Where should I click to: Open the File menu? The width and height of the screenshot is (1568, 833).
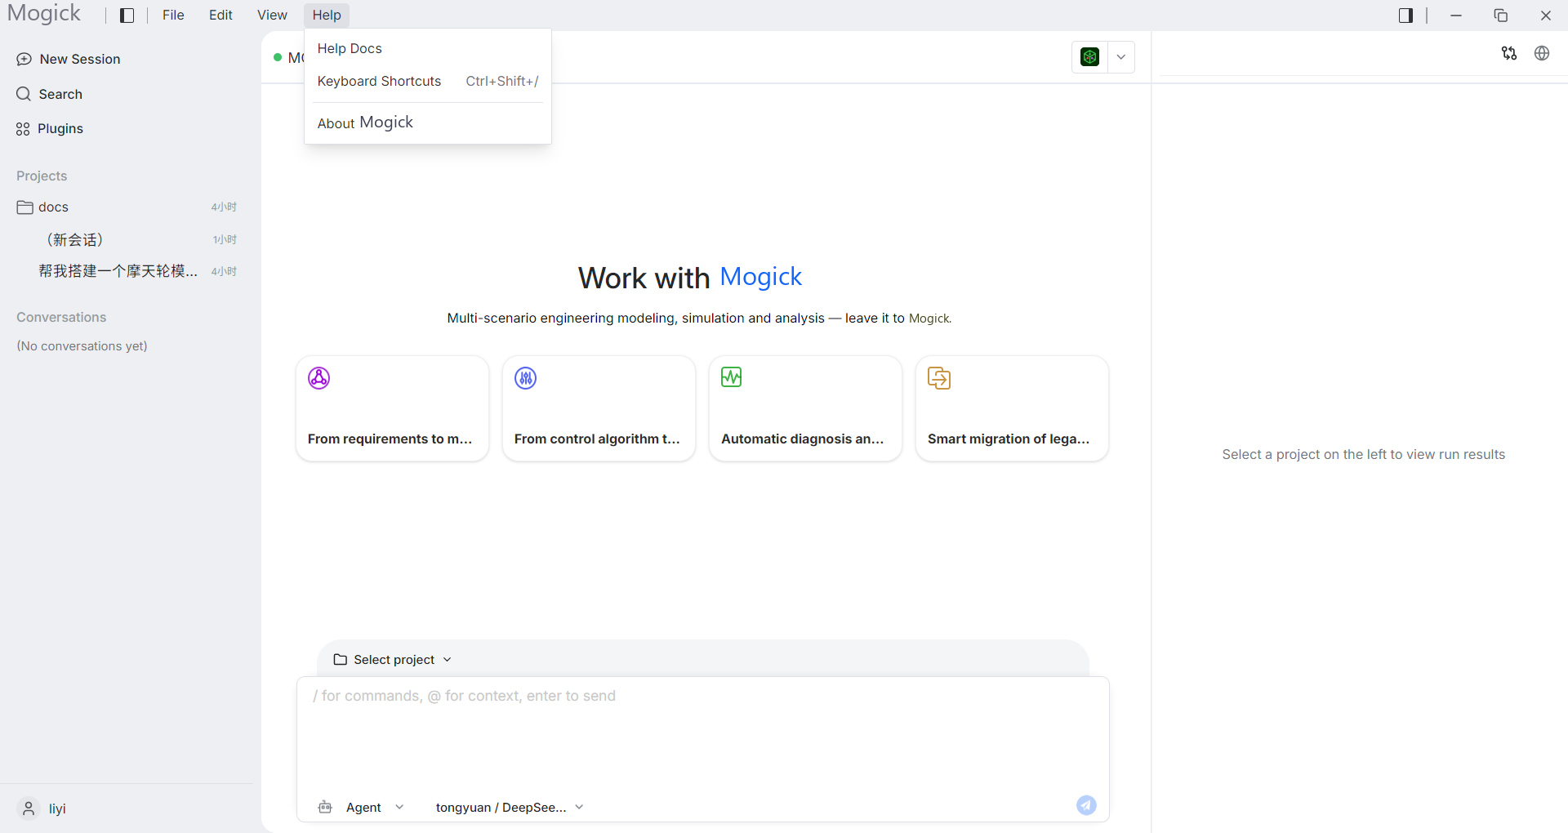pos(173,16)
